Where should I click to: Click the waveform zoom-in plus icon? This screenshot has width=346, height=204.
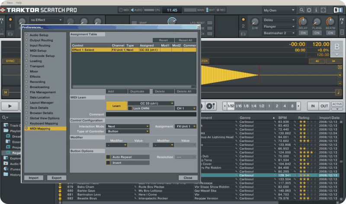(x=340, y=68)
